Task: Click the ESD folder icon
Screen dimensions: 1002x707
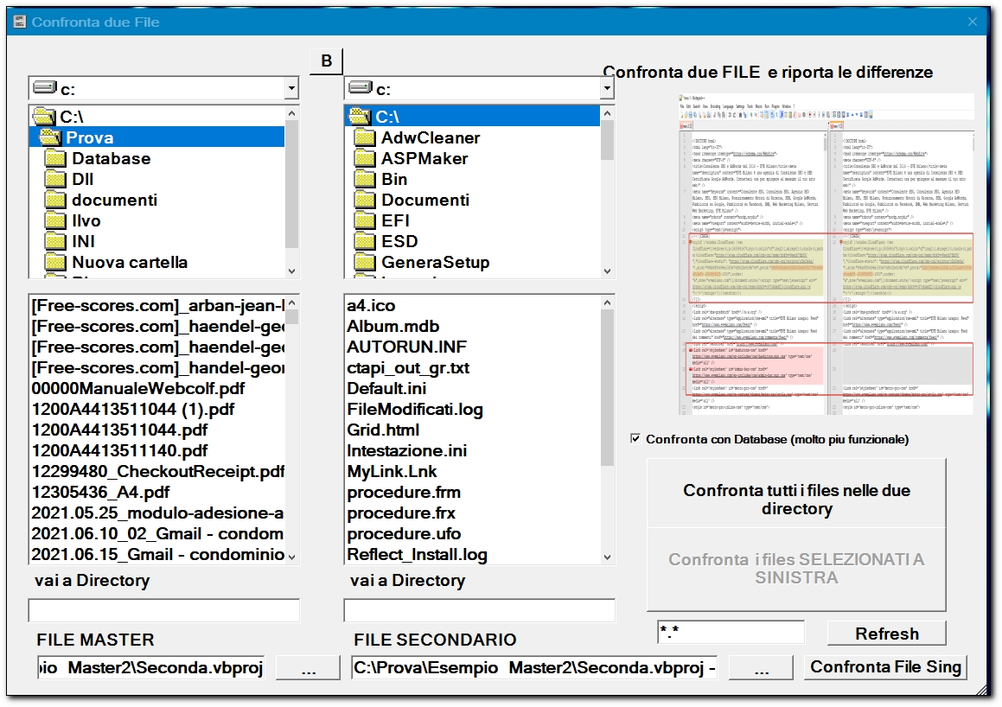Action: 365,241
